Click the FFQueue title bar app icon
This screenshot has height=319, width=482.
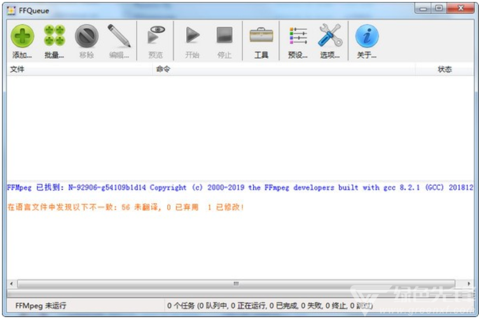tap(11, 10)
